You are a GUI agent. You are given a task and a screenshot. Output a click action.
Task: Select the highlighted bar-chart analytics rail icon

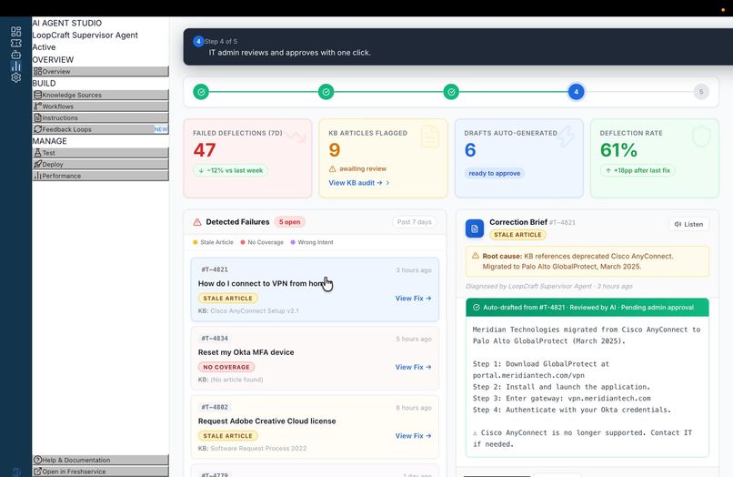(15, 66)
